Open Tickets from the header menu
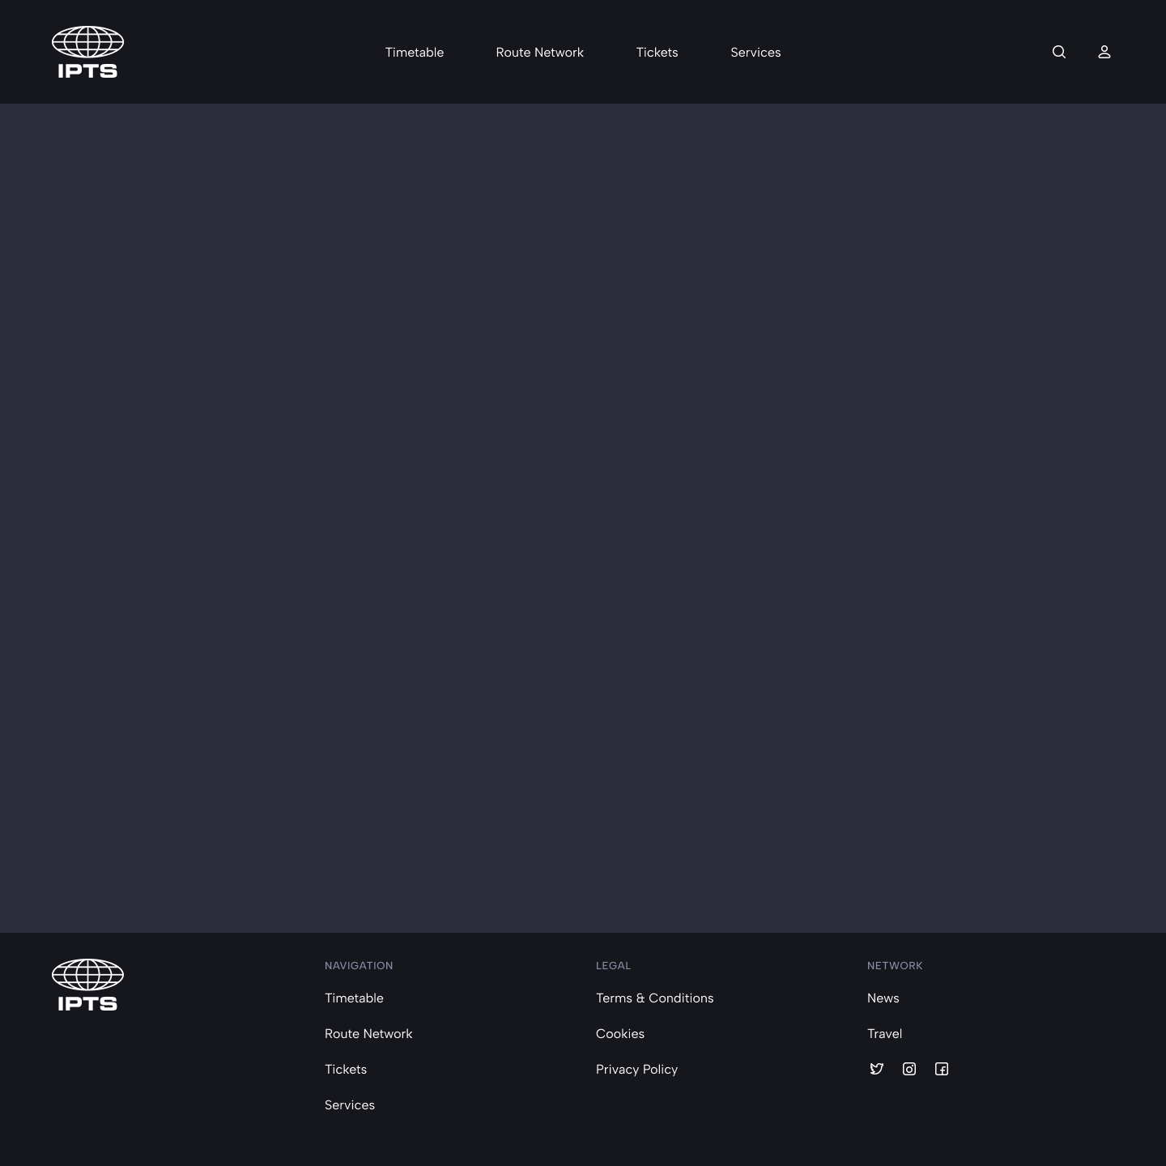1166x1166 pixels. pyautogui.click(x=657, y=52)
